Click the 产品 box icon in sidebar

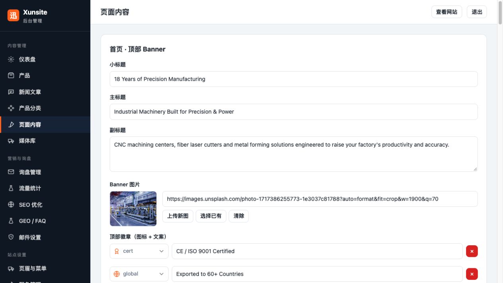pyautogui.click(x=11, y=76)
